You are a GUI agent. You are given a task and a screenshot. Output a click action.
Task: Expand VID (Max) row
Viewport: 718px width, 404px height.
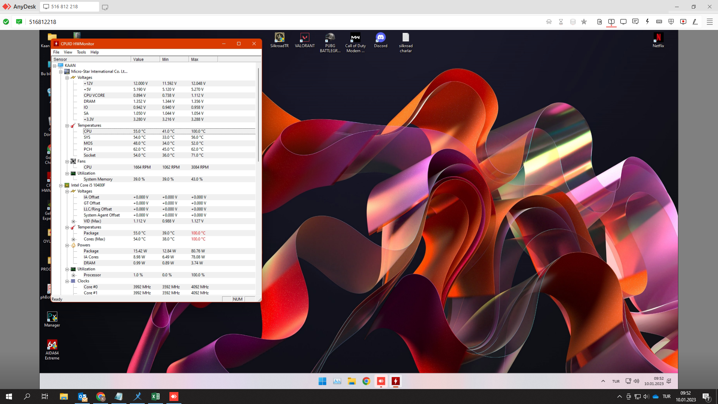(x=73, y=221)
